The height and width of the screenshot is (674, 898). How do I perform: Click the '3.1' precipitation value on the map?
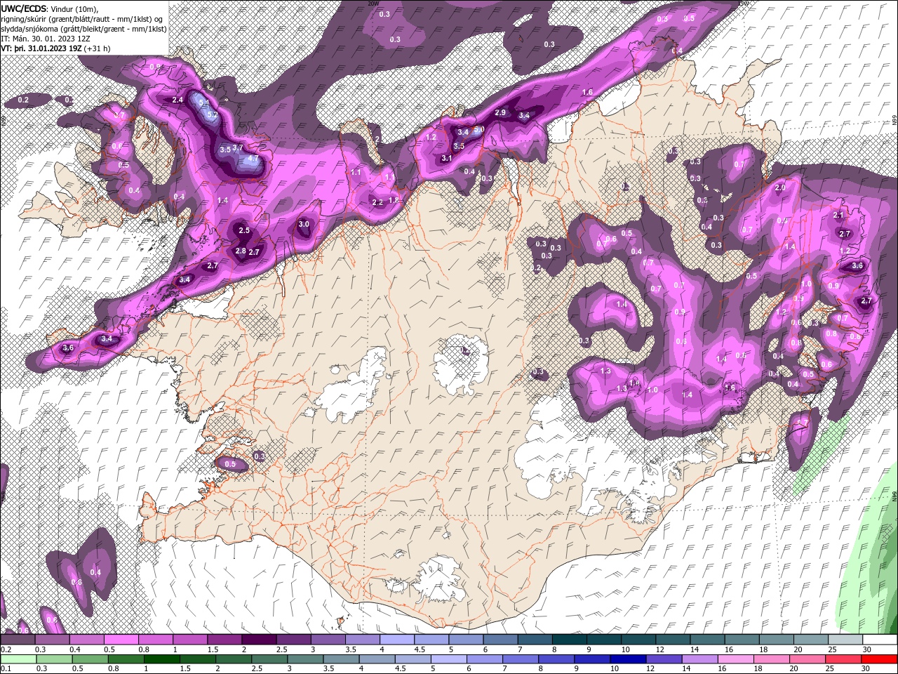(x=447, y=158)
